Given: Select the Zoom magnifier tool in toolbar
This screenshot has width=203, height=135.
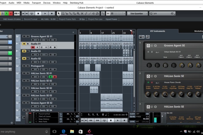Looking at the screenshot, I should click(78, 13).
